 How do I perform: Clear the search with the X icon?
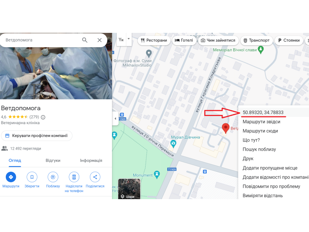pos(100,40)
